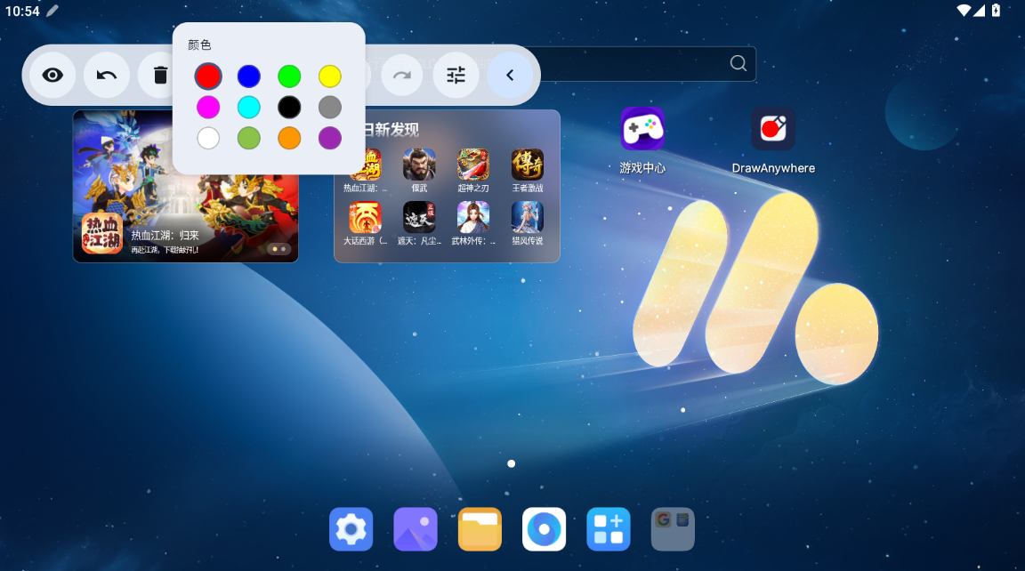The width and height of the screenshot is (1025, 571).
Task: Click the trash icon to clear drawing
Action: click(159, 76)
